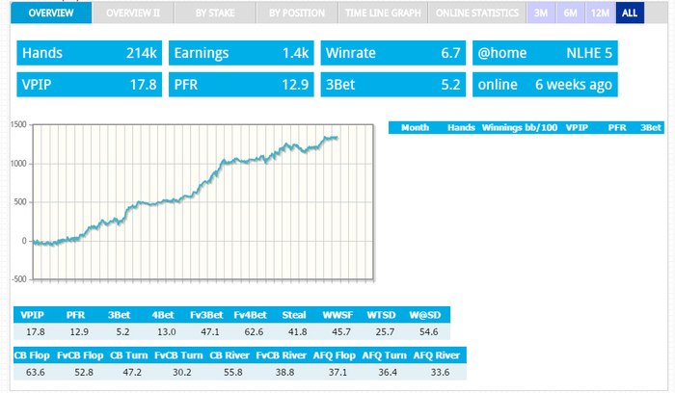The width and height of the screenshot is (675, 393).
Task: Click the Winnings column header
Action: 502,128
